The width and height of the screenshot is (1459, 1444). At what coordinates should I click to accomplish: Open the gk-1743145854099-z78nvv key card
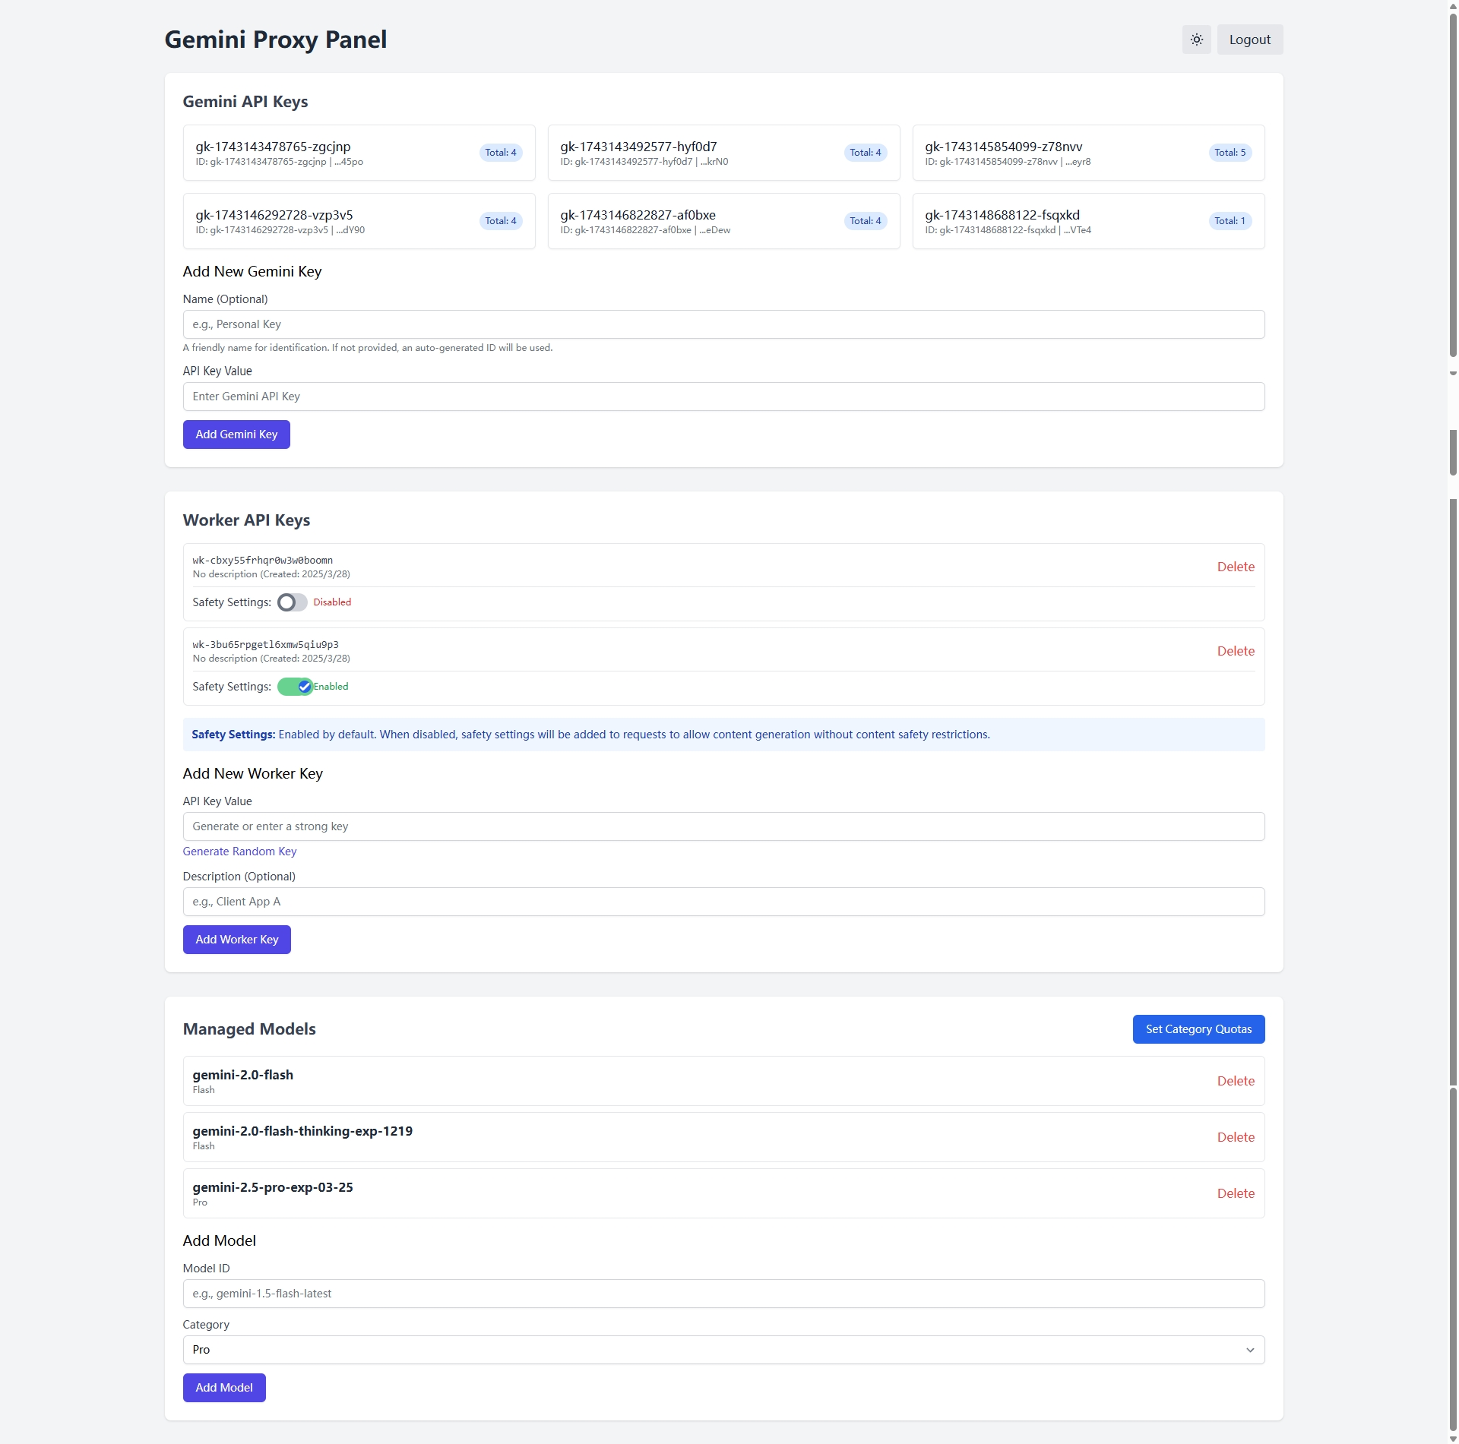[x=1064, y=153]
